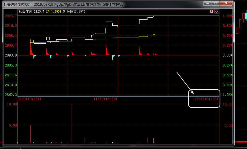Click the green 0.80% percentage label
Viewport: 247px width, 149px height.
point(228,85)
